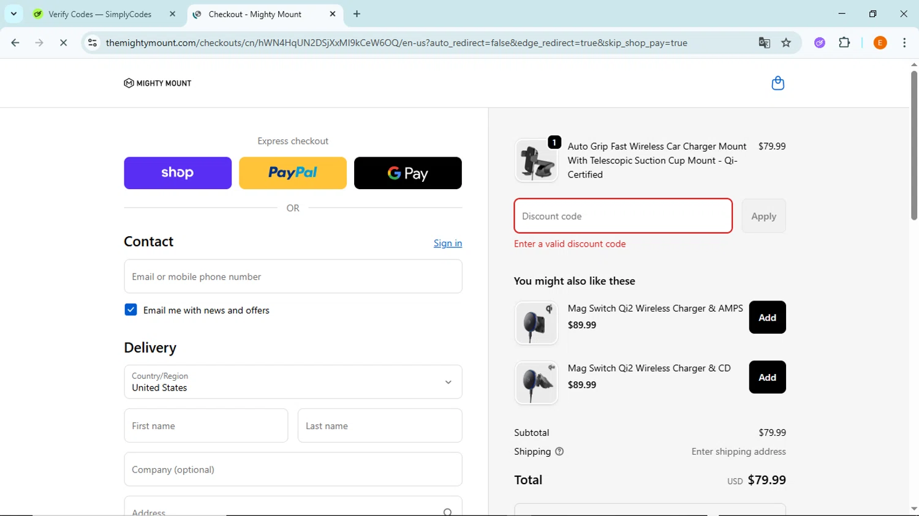Viewport: 919px width, 516px height.
Task: Click the Auto Grip charger mount thumbnail
Action: click(x=536, y=160)
